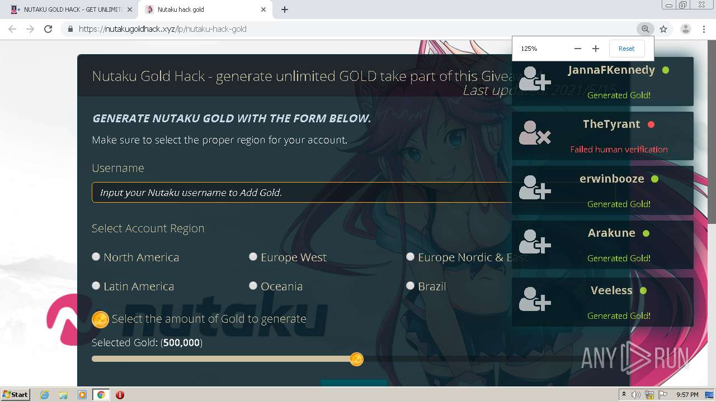Screen dimensions: 716x402
Task: Click the Select Account Region label
Action: coord(148,228)
